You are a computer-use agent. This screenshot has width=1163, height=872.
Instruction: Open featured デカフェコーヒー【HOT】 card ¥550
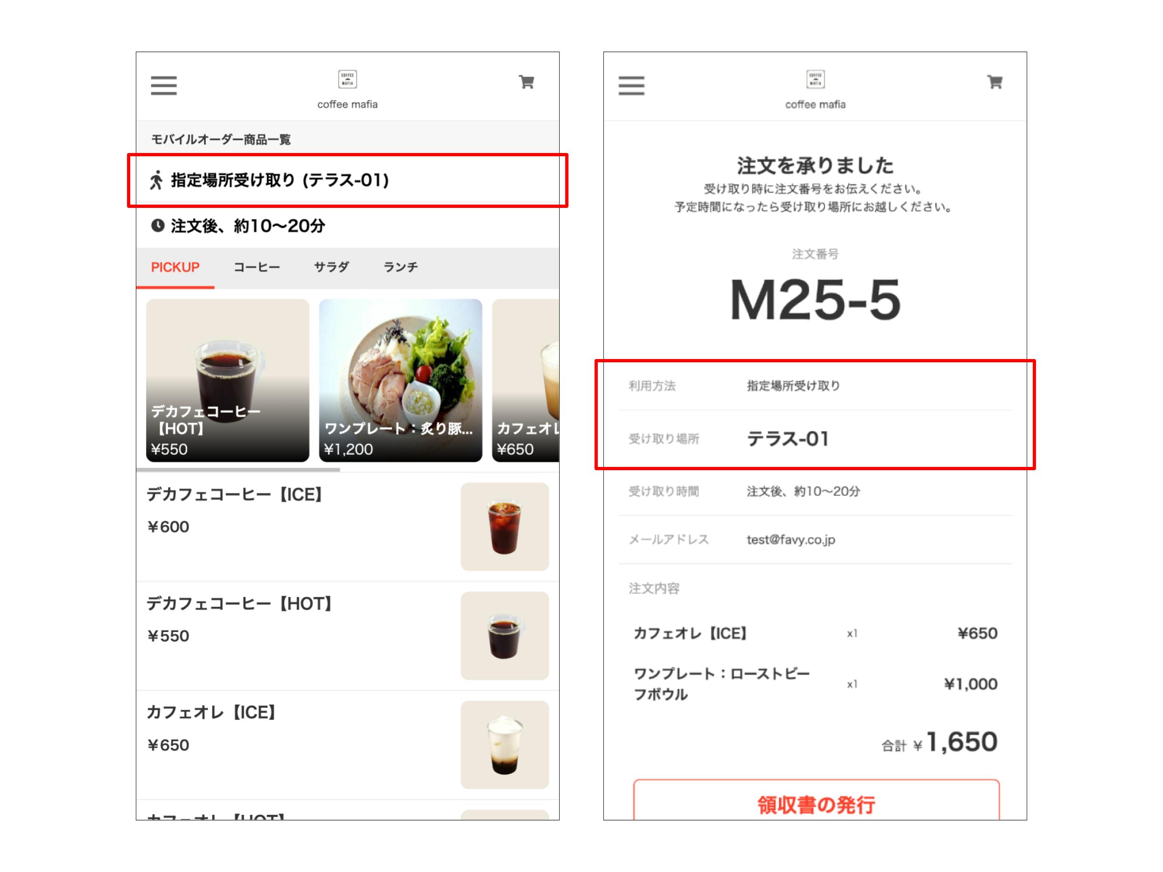(227, 380)
